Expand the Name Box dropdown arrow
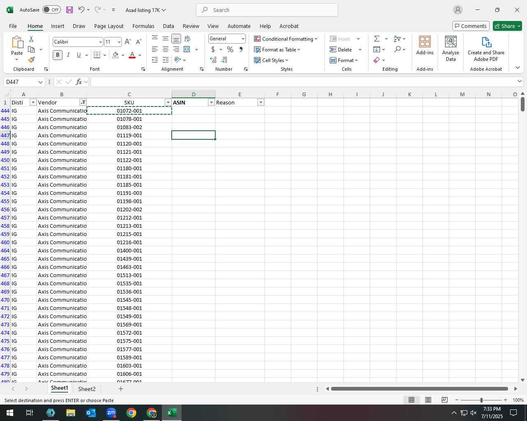Screen dimensions: 527x421 [x=40, y=82]
